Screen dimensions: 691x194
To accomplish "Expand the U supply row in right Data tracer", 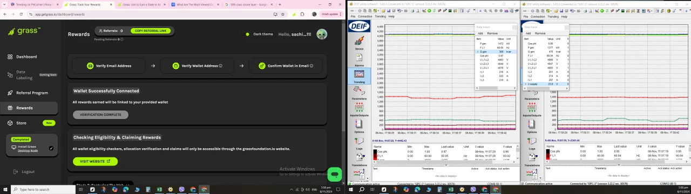I will click(526, 84).
